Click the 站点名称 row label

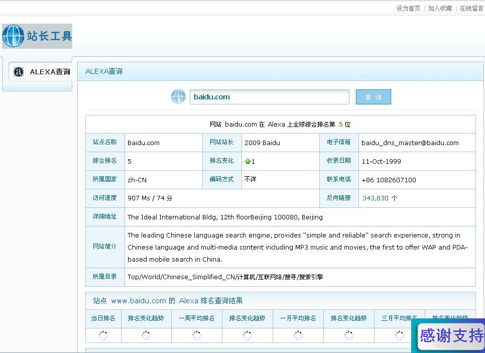[x=105, y=142]
